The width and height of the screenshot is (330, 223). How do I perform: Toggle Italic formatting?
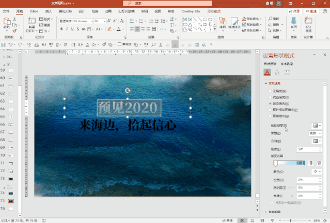67,29
